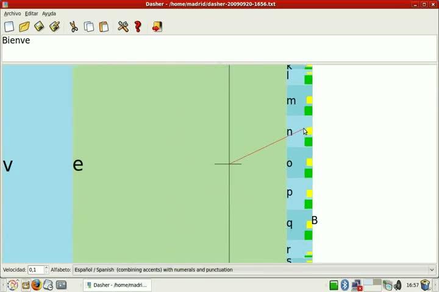The height and width of the screenshot is (292, 439).
Task: Copy text with the Copy icon
Action: click(x=89, y=27)
